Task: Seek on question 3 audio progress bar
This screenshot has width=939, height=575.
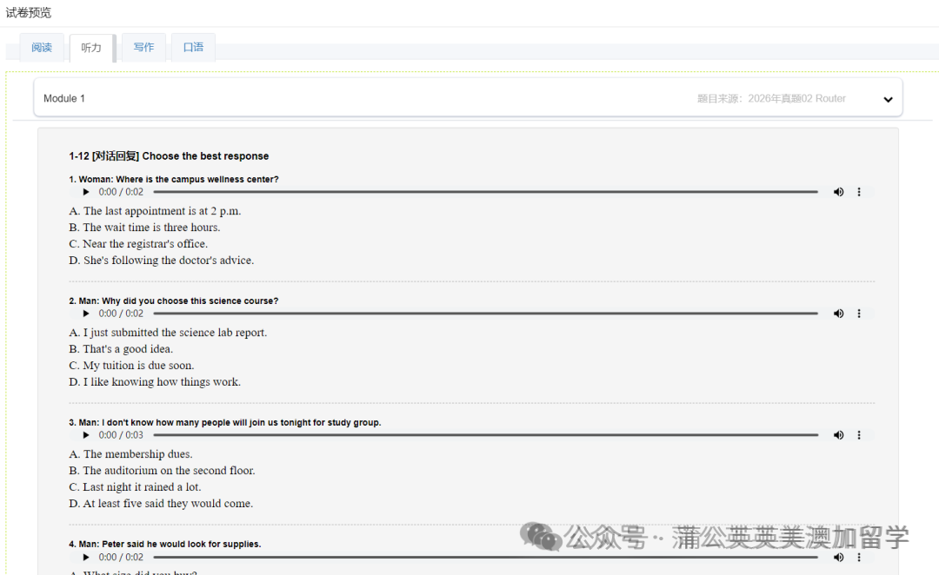Action: 485,435
